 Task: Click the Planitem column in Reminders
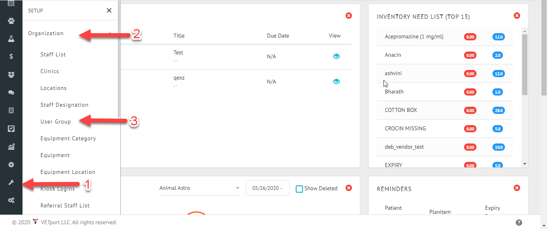[440, 212]
